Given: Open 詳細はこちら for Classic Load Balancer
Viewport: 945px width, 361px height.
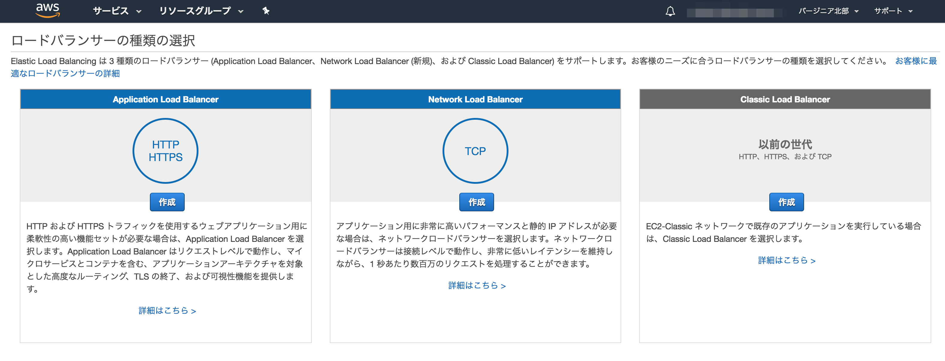Looking at the screenshot, I should (x=786, y=260).
